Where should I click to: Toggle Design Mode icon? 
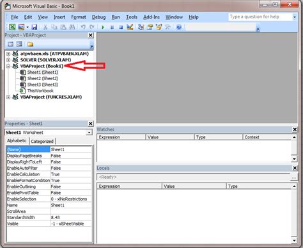pos(130,27)
